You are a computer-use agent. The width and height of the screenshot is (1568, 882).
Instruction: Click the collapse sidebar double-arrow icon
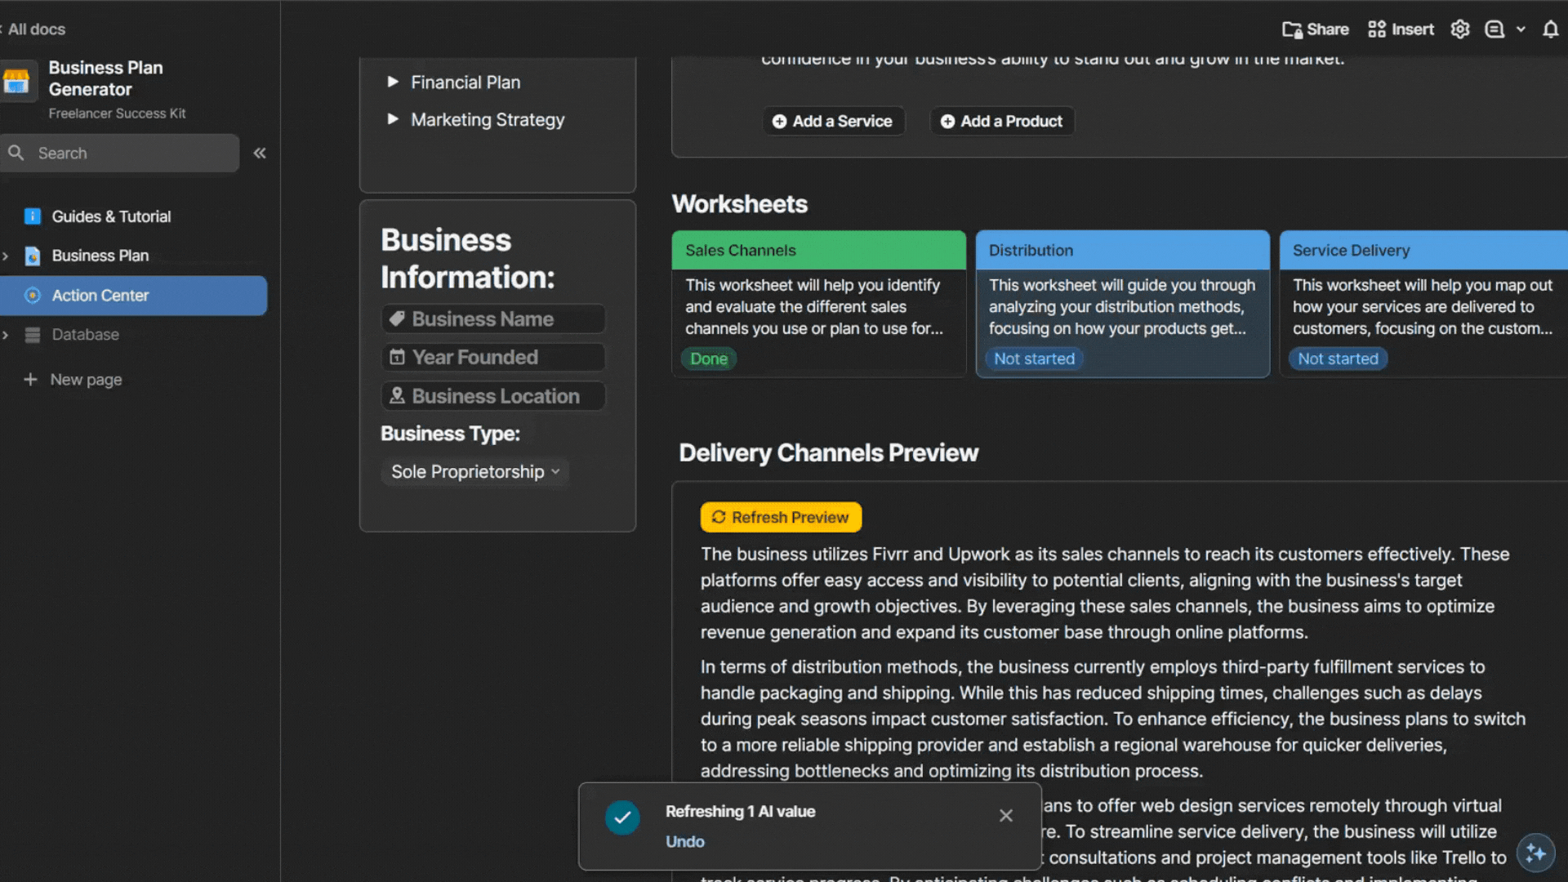coord(260,152)
